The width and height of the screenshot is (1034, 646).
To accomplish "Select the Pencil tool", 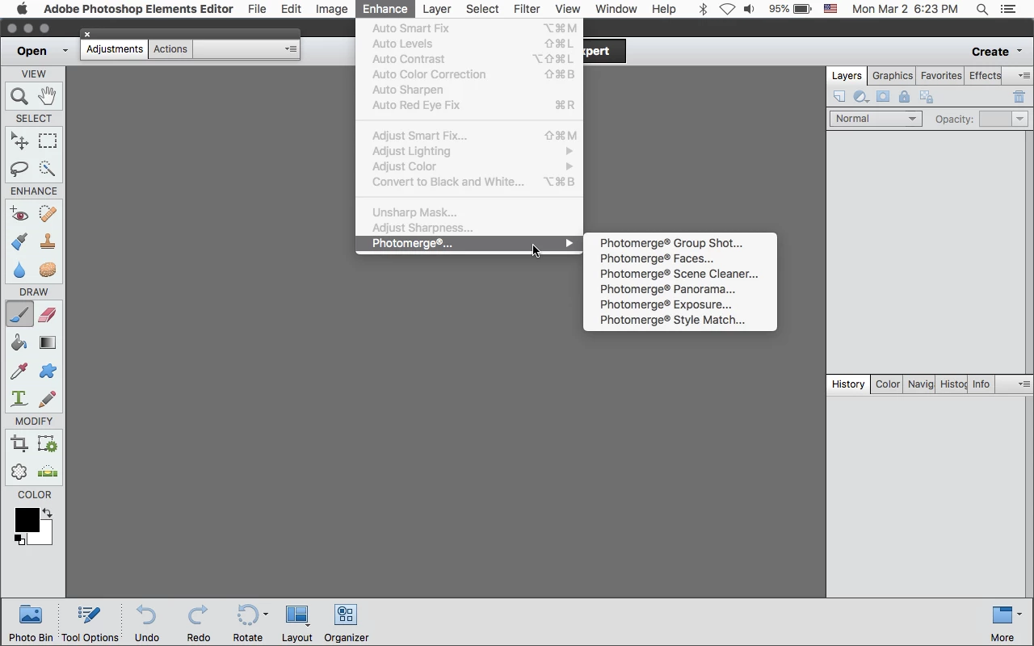I will (48, 399).
